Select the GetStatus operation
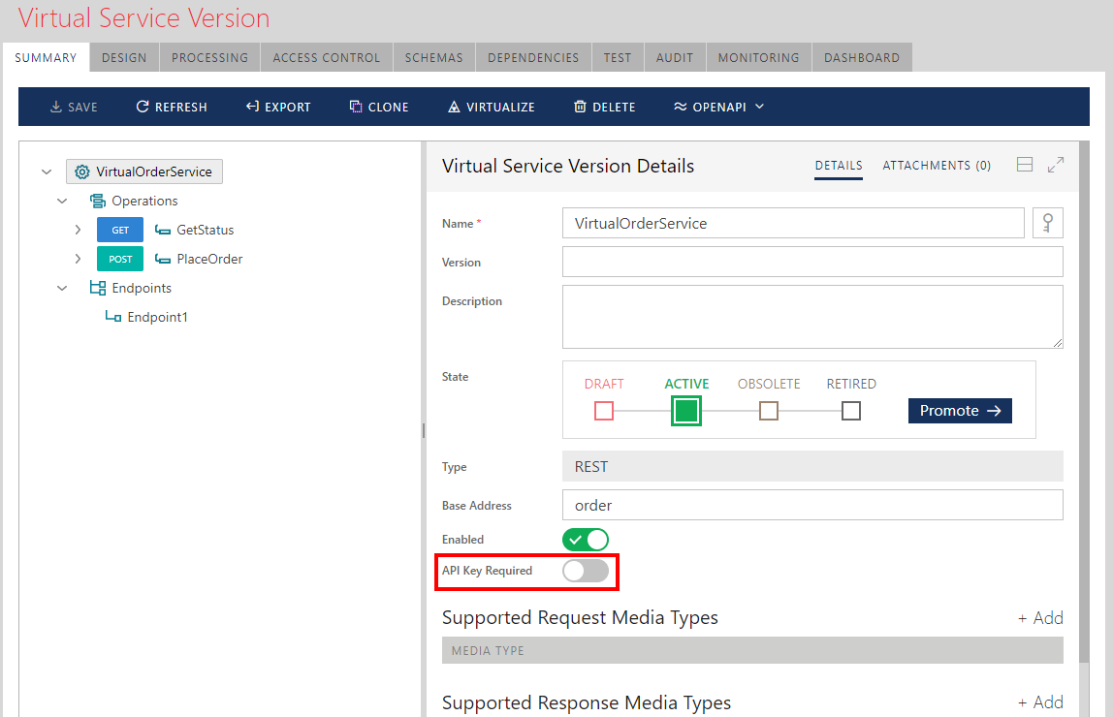Viewport: 1113px width, 717px height. (206, 230)
